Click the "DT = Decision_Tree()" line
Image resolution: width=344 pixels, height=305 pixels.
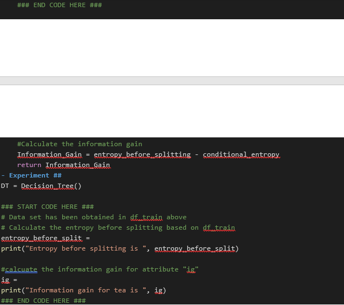click(41, 186)
